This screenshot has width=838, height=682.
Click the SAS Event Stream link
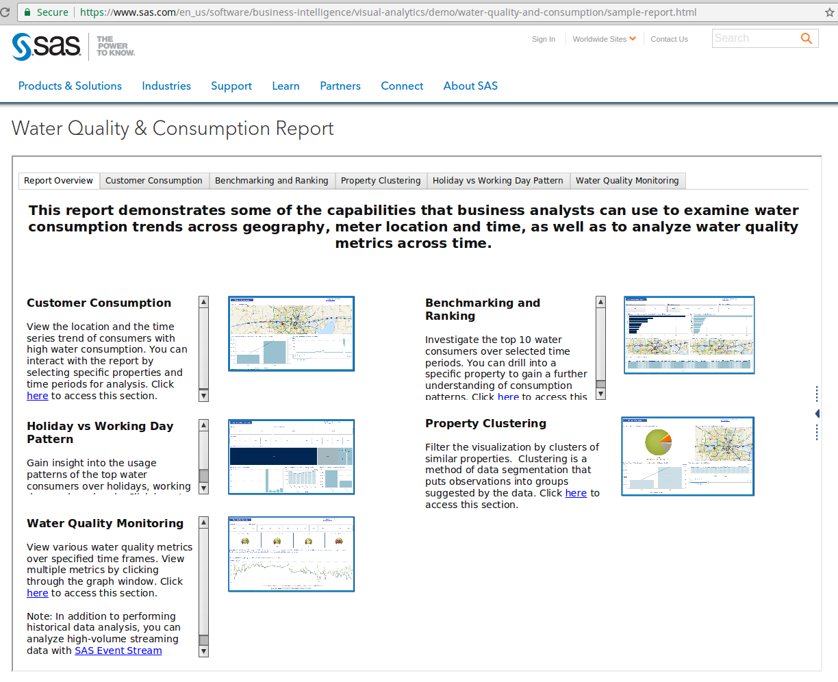[x=118, y=650]
